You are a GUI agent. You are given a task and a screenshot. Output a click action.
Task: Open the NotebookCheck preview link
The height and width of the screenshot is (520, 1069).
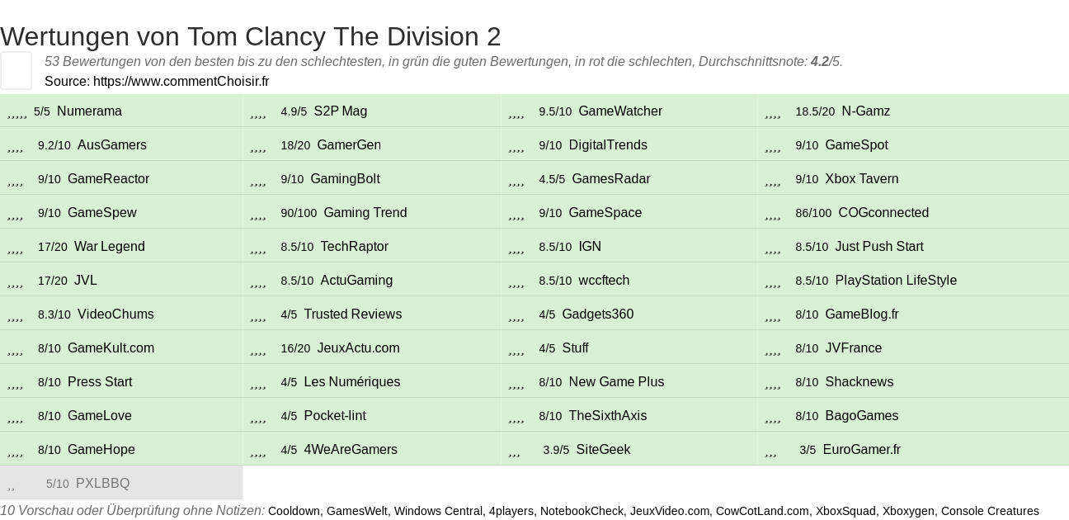pyautogui.click(x=582, y=511)
